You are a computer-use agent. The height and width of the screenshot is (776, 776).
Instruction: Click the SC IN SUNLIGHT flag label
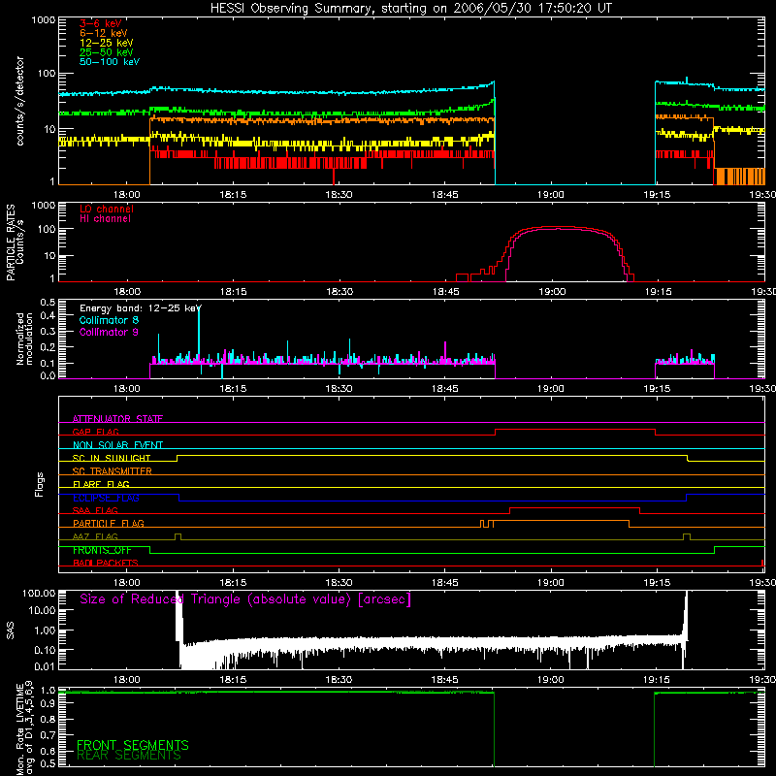pyautogui.click(x=112, y=458)
